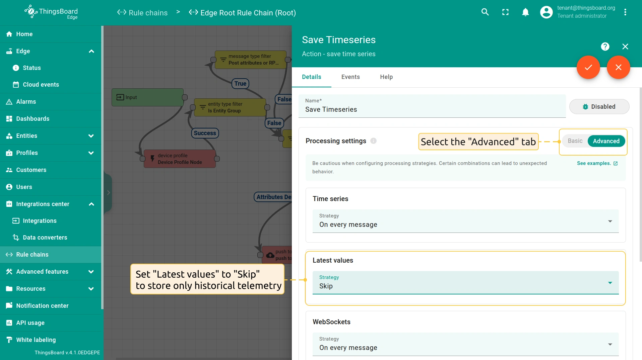The image size is (642, 360).
Task: Click the search magnifier icon
Action: 485,12
